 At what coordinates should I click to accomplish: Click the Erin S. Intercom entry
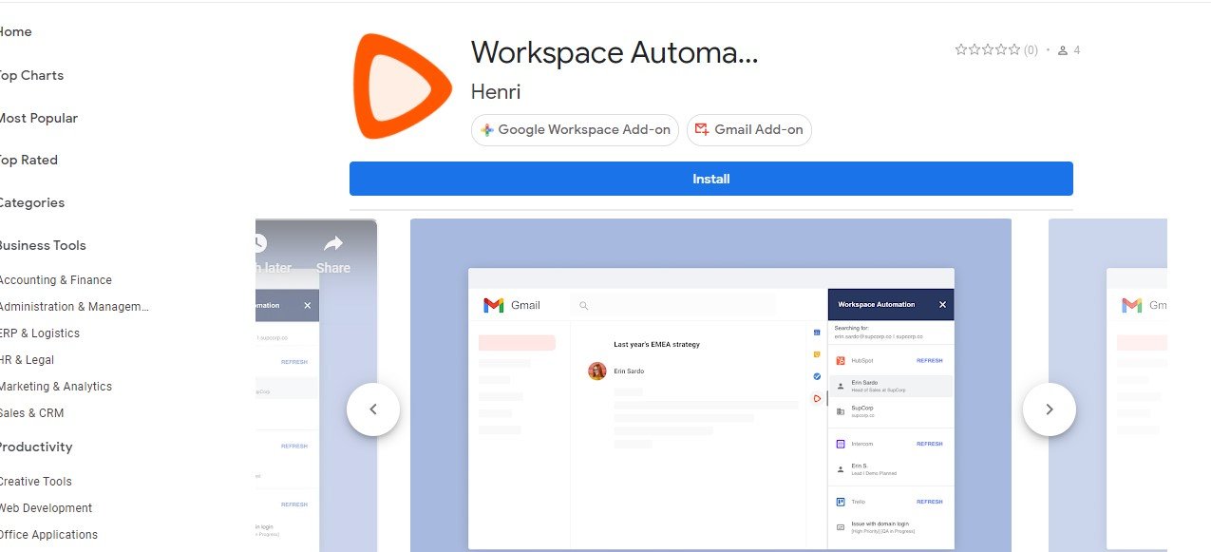891,468
